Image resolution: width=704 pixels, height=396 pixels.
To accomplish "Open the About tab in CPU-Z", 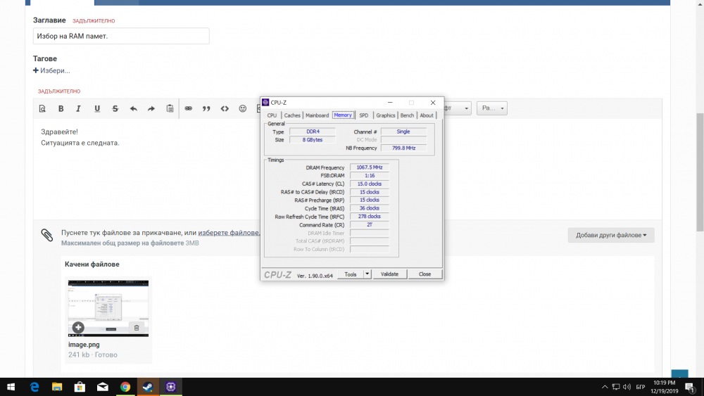I will (427, 115).
